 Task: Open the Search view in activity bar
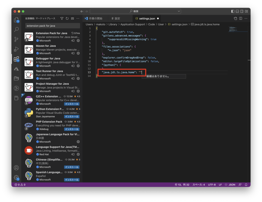point(16,29)
